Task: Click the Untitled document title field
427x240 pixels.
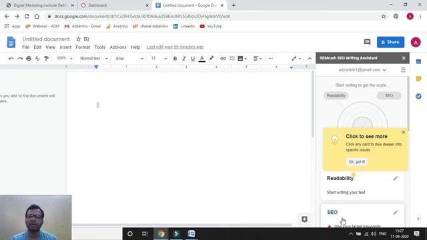Action: pos(46,39)
